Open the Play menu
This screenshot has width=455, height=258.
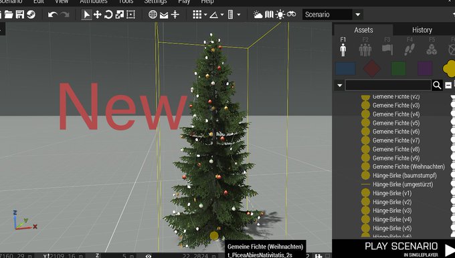[x=184, y=2]
